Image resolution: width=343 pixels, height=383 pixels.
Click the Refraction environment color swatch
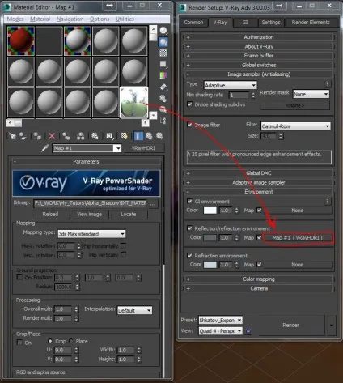pos(210,265)
